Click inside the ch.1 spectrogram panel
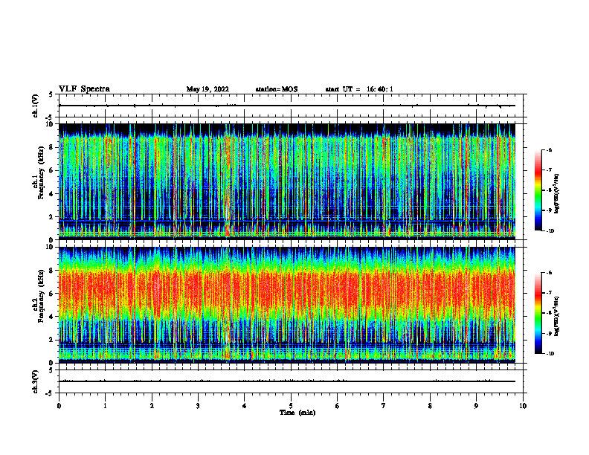 pyautogui.click(x=287, y=181)
